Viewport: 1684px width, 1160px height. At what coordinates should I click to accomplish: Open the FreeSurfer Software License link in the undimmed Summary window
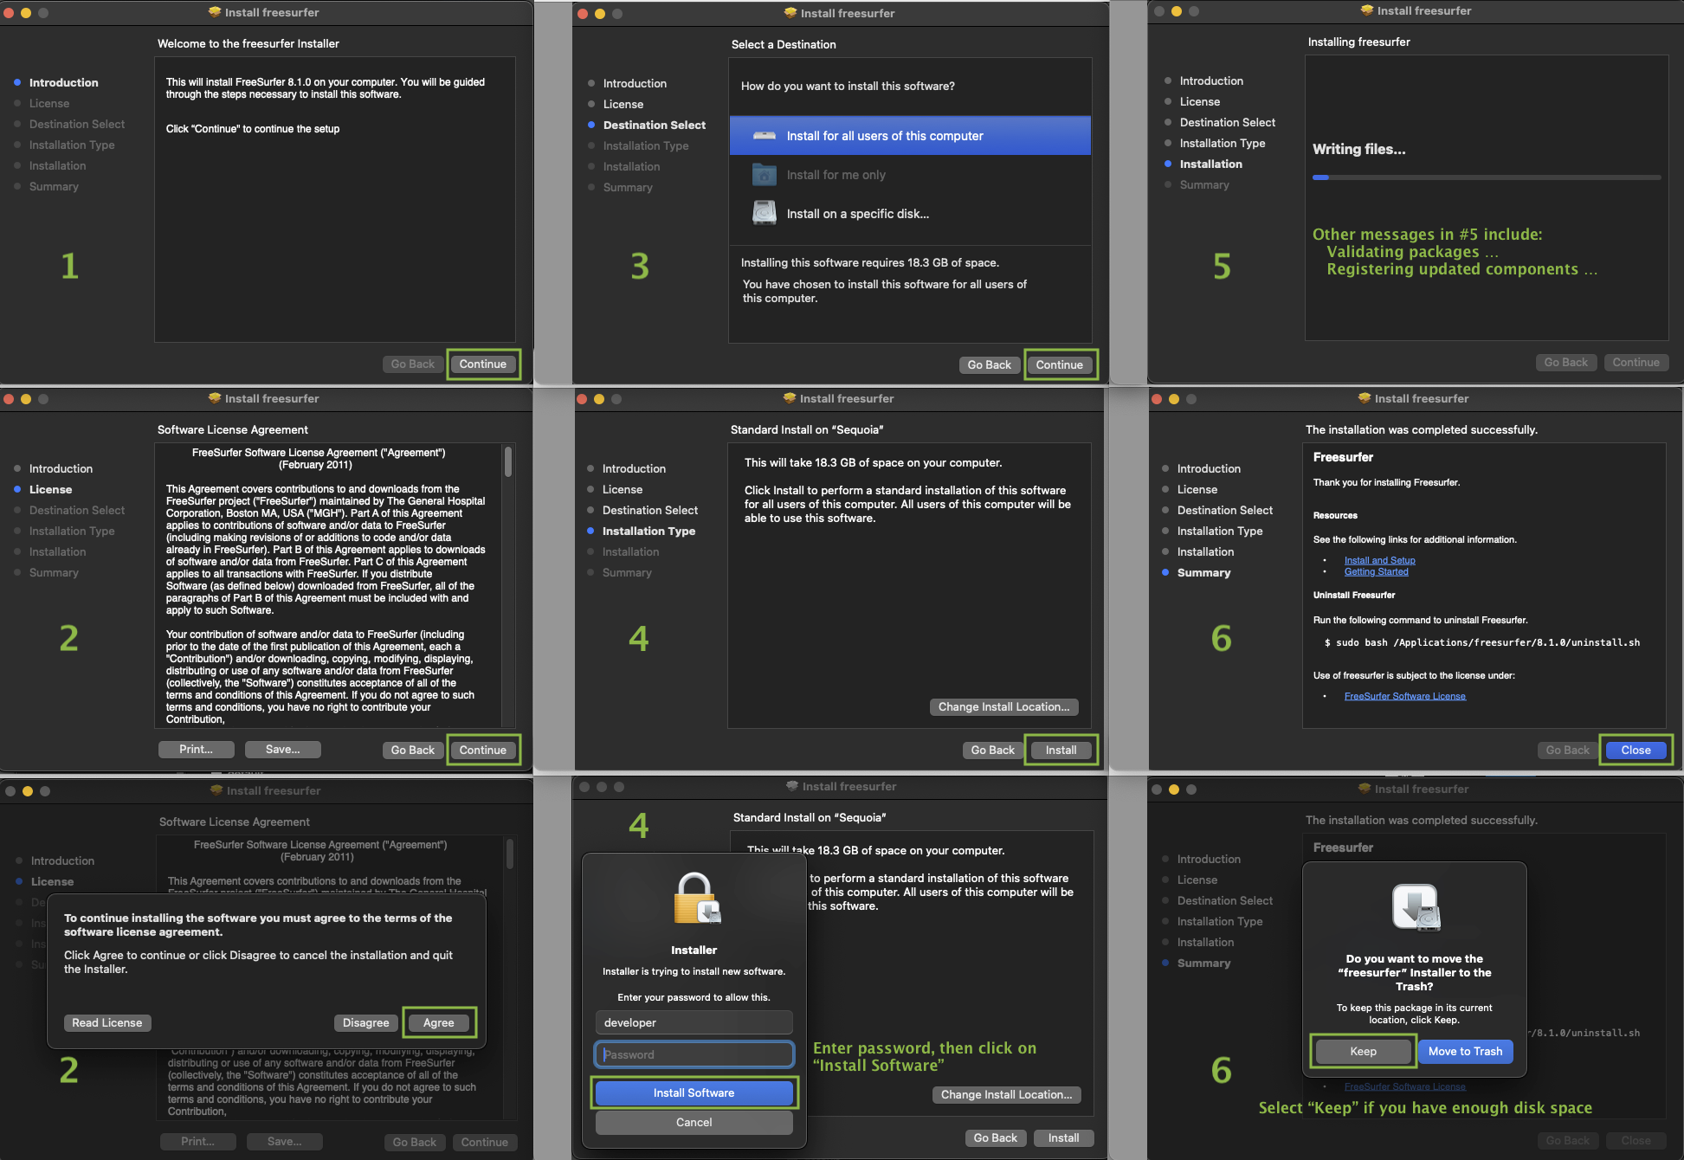pyautogui.click(x=1404, y=697)
